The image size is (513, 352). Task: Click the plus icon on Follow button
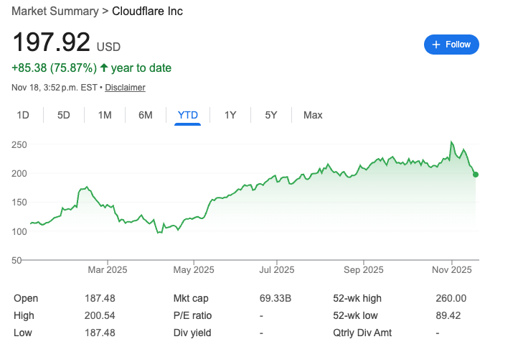coord(436,45)
